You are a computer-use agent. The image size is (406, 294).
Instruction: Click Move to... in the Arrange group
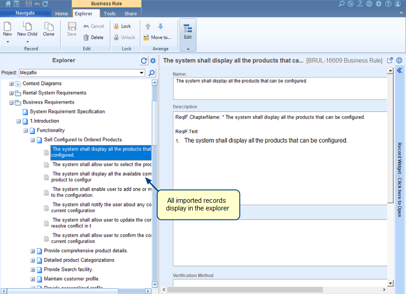(x=157, y=37)
